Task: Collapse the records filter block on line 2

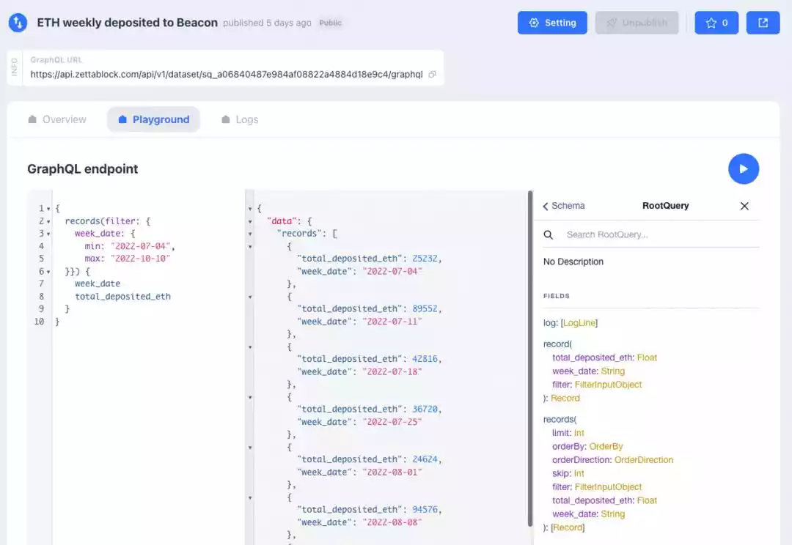Action: point(48,221)
